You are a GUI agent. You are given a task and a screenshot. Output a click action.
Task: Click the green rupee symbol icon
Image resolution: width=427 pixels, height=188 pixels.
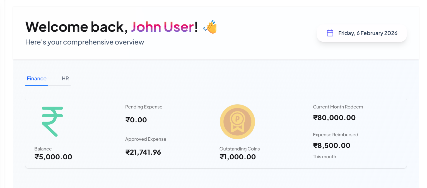pos(52,122)
